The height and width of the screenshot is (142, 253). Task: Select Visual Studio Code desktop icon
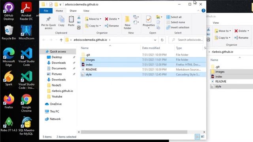(26, 57)
